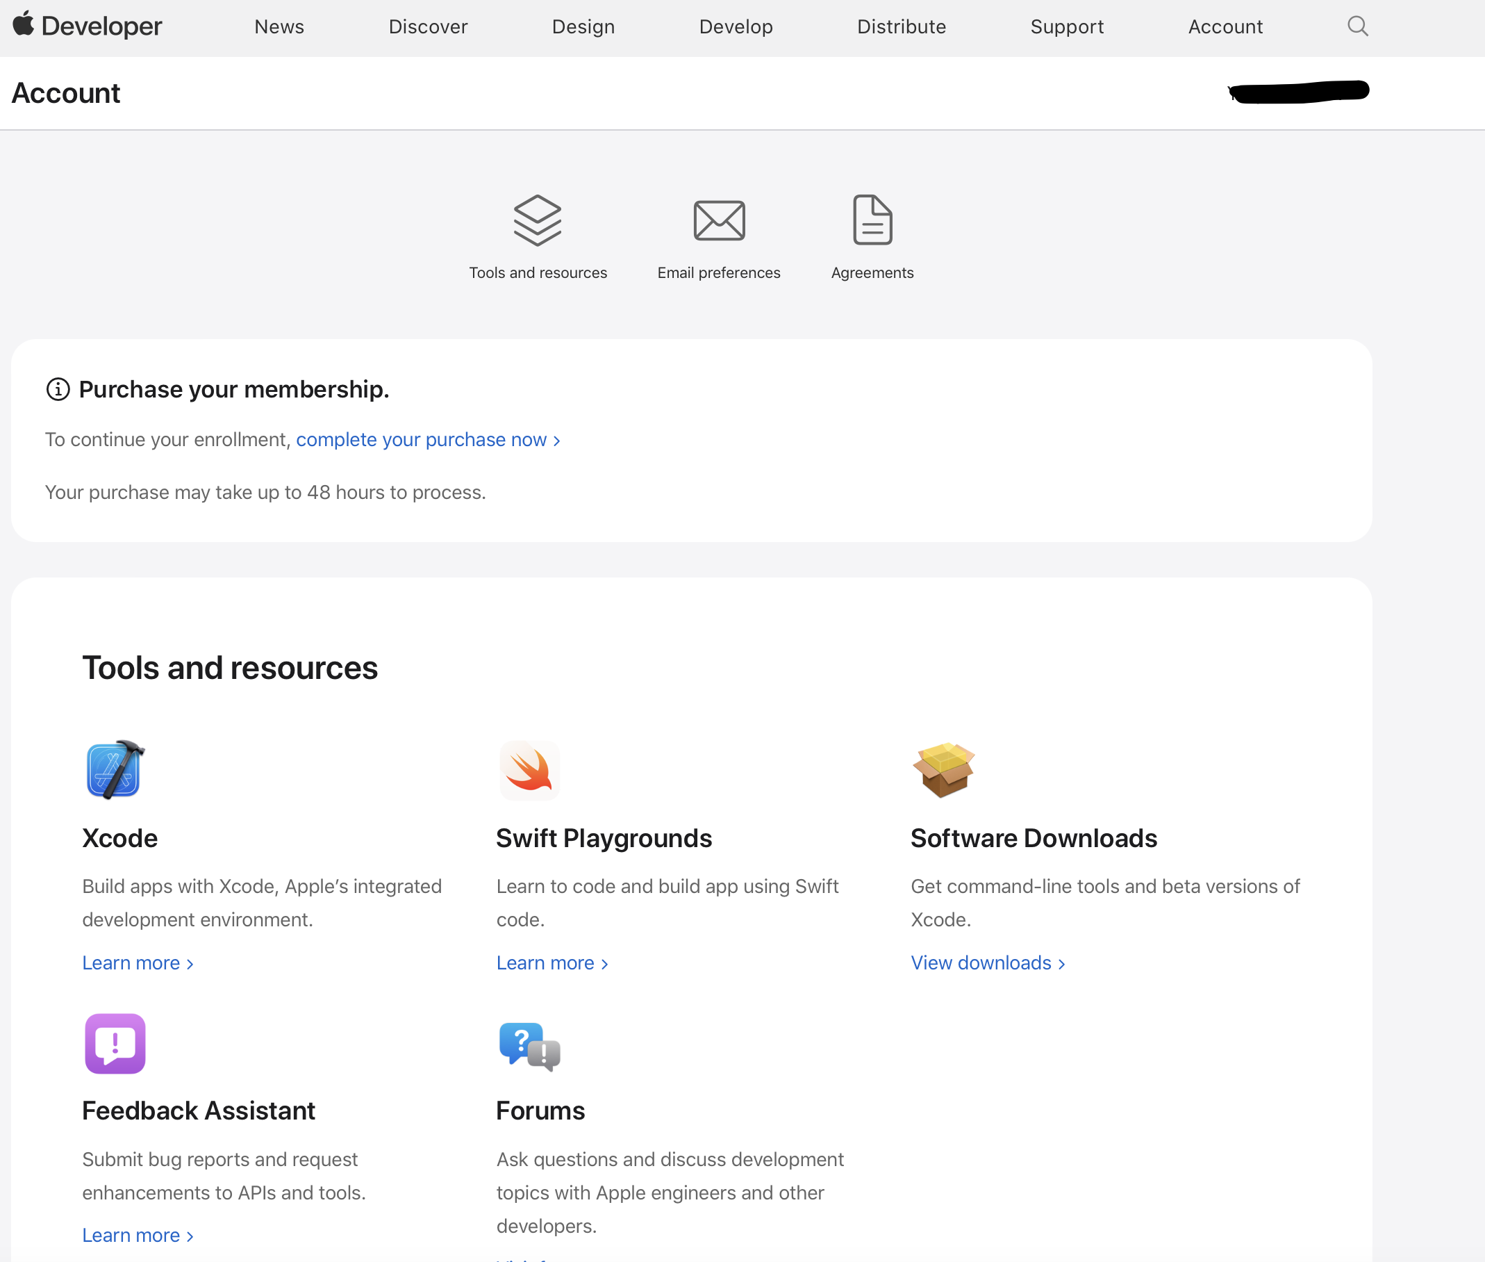Click the Swift Playgrounds heading
1485x1262 pixels.
click(x=604, y=839)
